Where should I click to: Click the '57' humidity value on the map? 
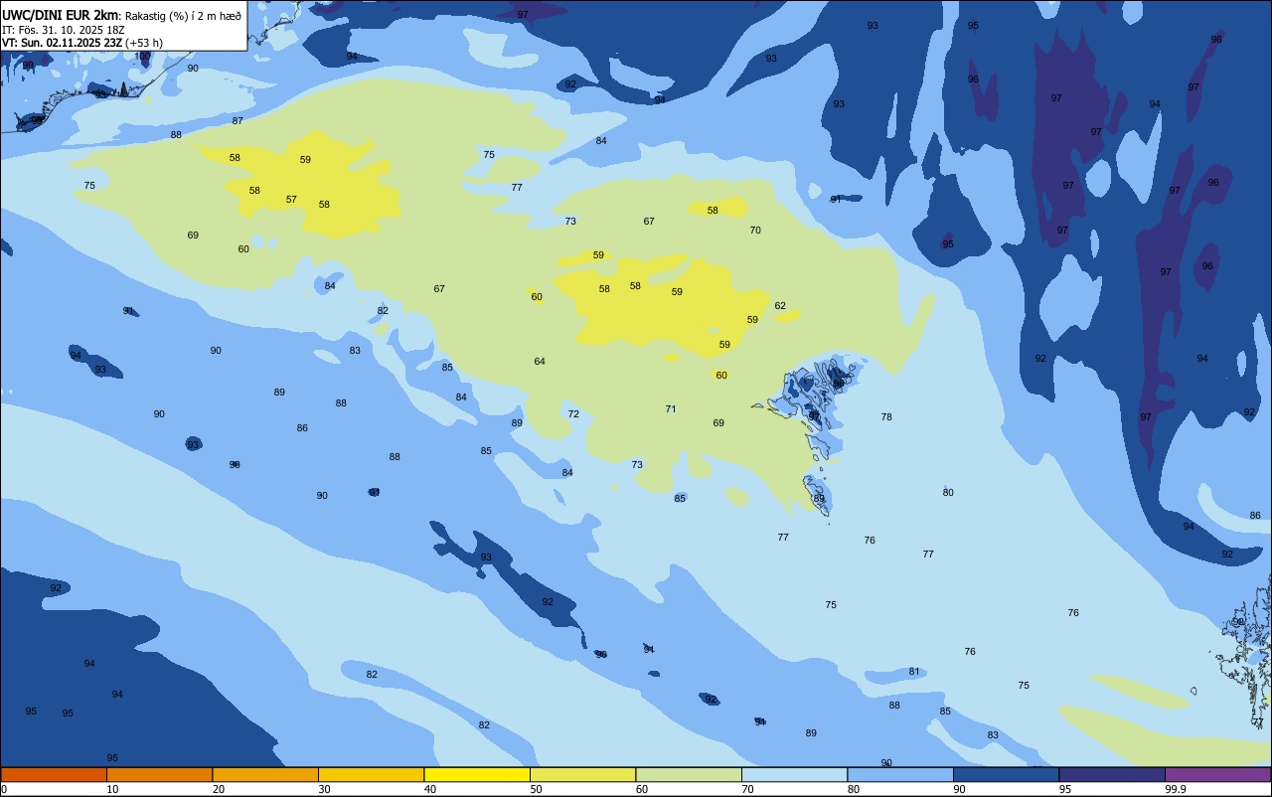coord(291,200)
